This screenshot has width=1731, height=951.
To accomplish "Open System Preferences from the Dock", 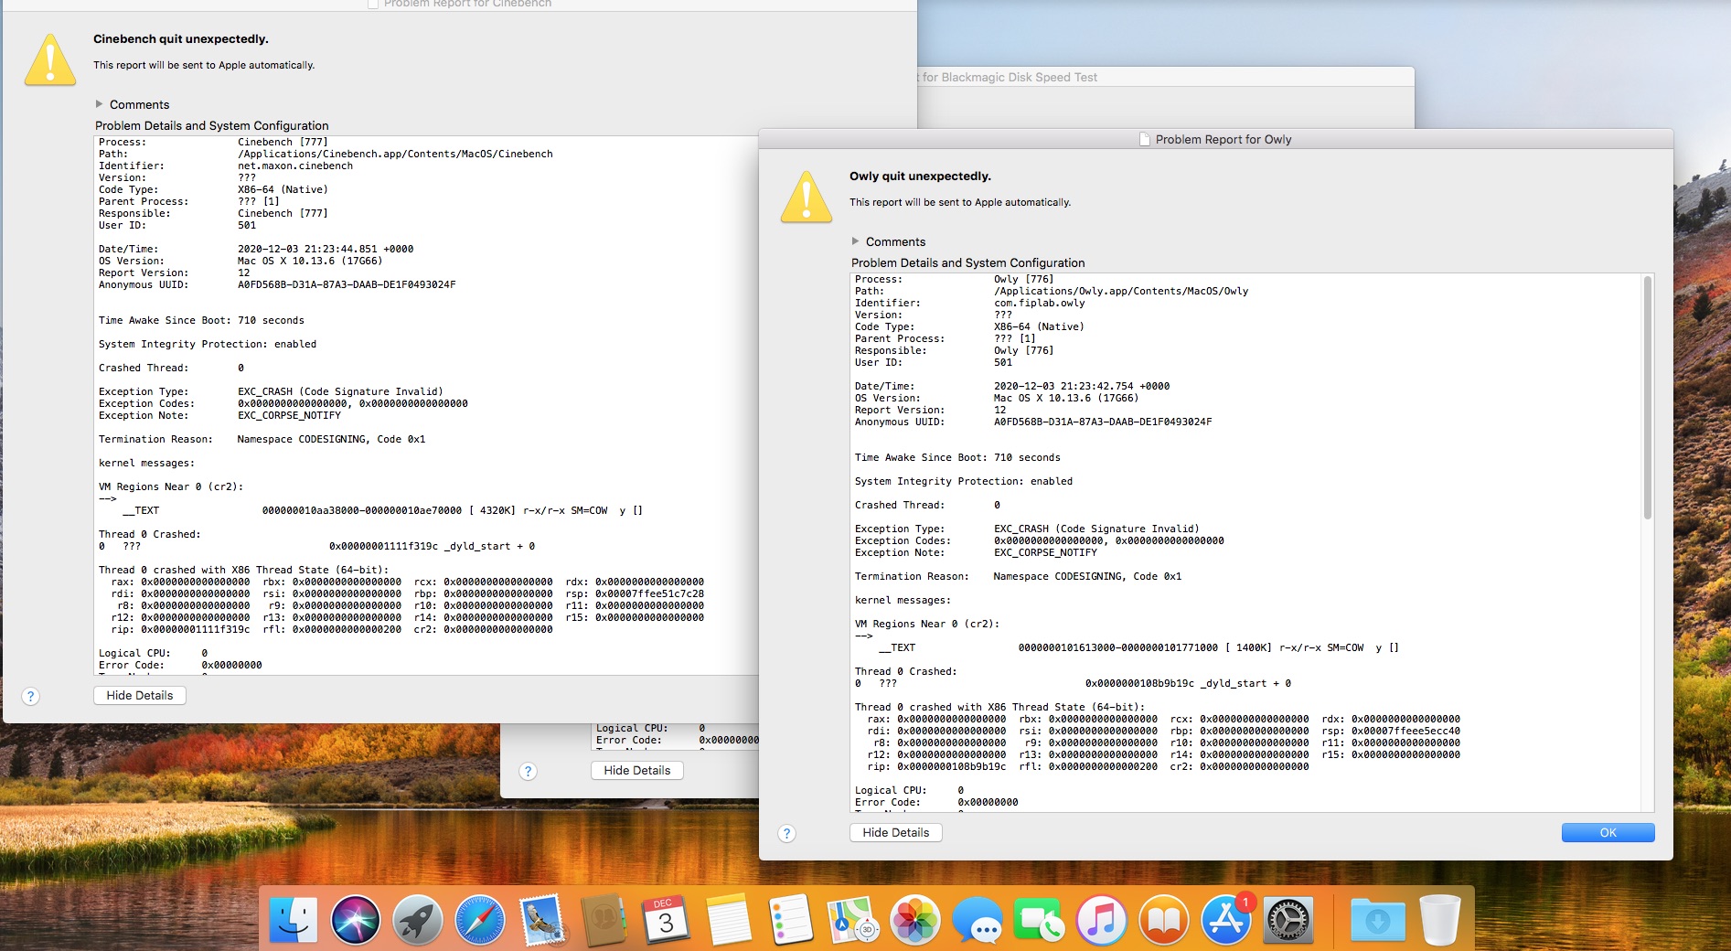I will 1288,919.
